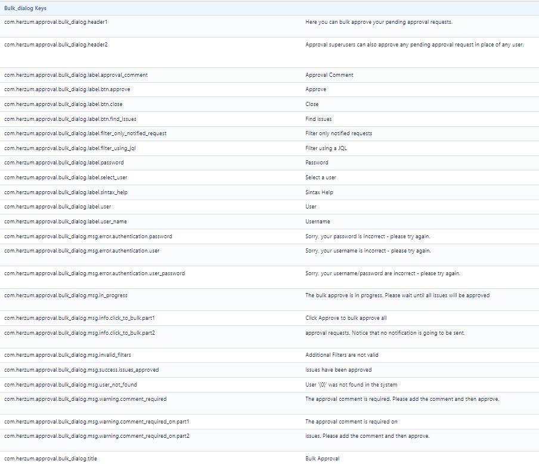Click the 'Filter only notified requests' value
The image size is (539, 464).
tap(339, 133)
